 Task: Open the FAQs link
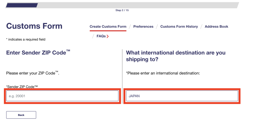pyautogui.click(x=101, y=36)
